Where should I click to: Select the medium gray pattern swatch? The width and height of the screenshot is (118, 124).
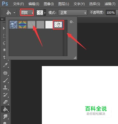click(x=40, y=25)
